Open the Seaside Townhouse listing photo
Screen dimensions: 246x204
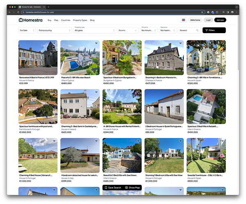click(206, 155)
